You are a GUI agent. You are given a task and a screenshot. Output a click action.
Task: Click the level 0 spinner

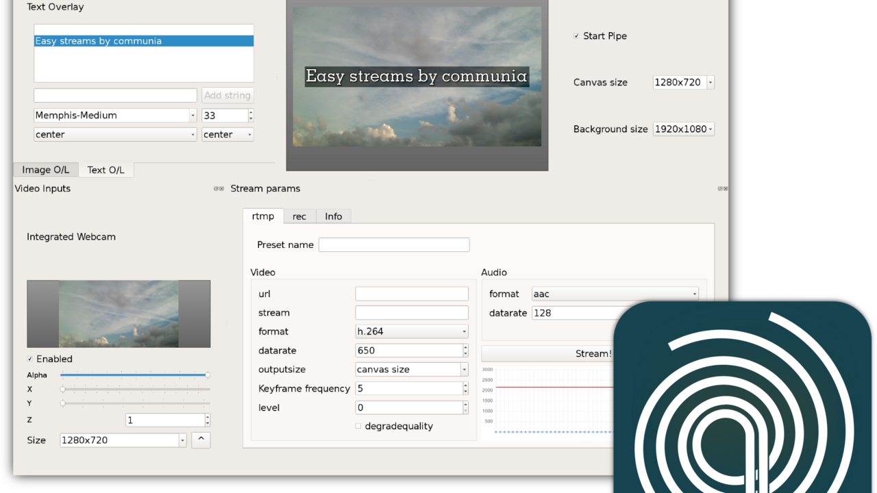tap(412, 407)
